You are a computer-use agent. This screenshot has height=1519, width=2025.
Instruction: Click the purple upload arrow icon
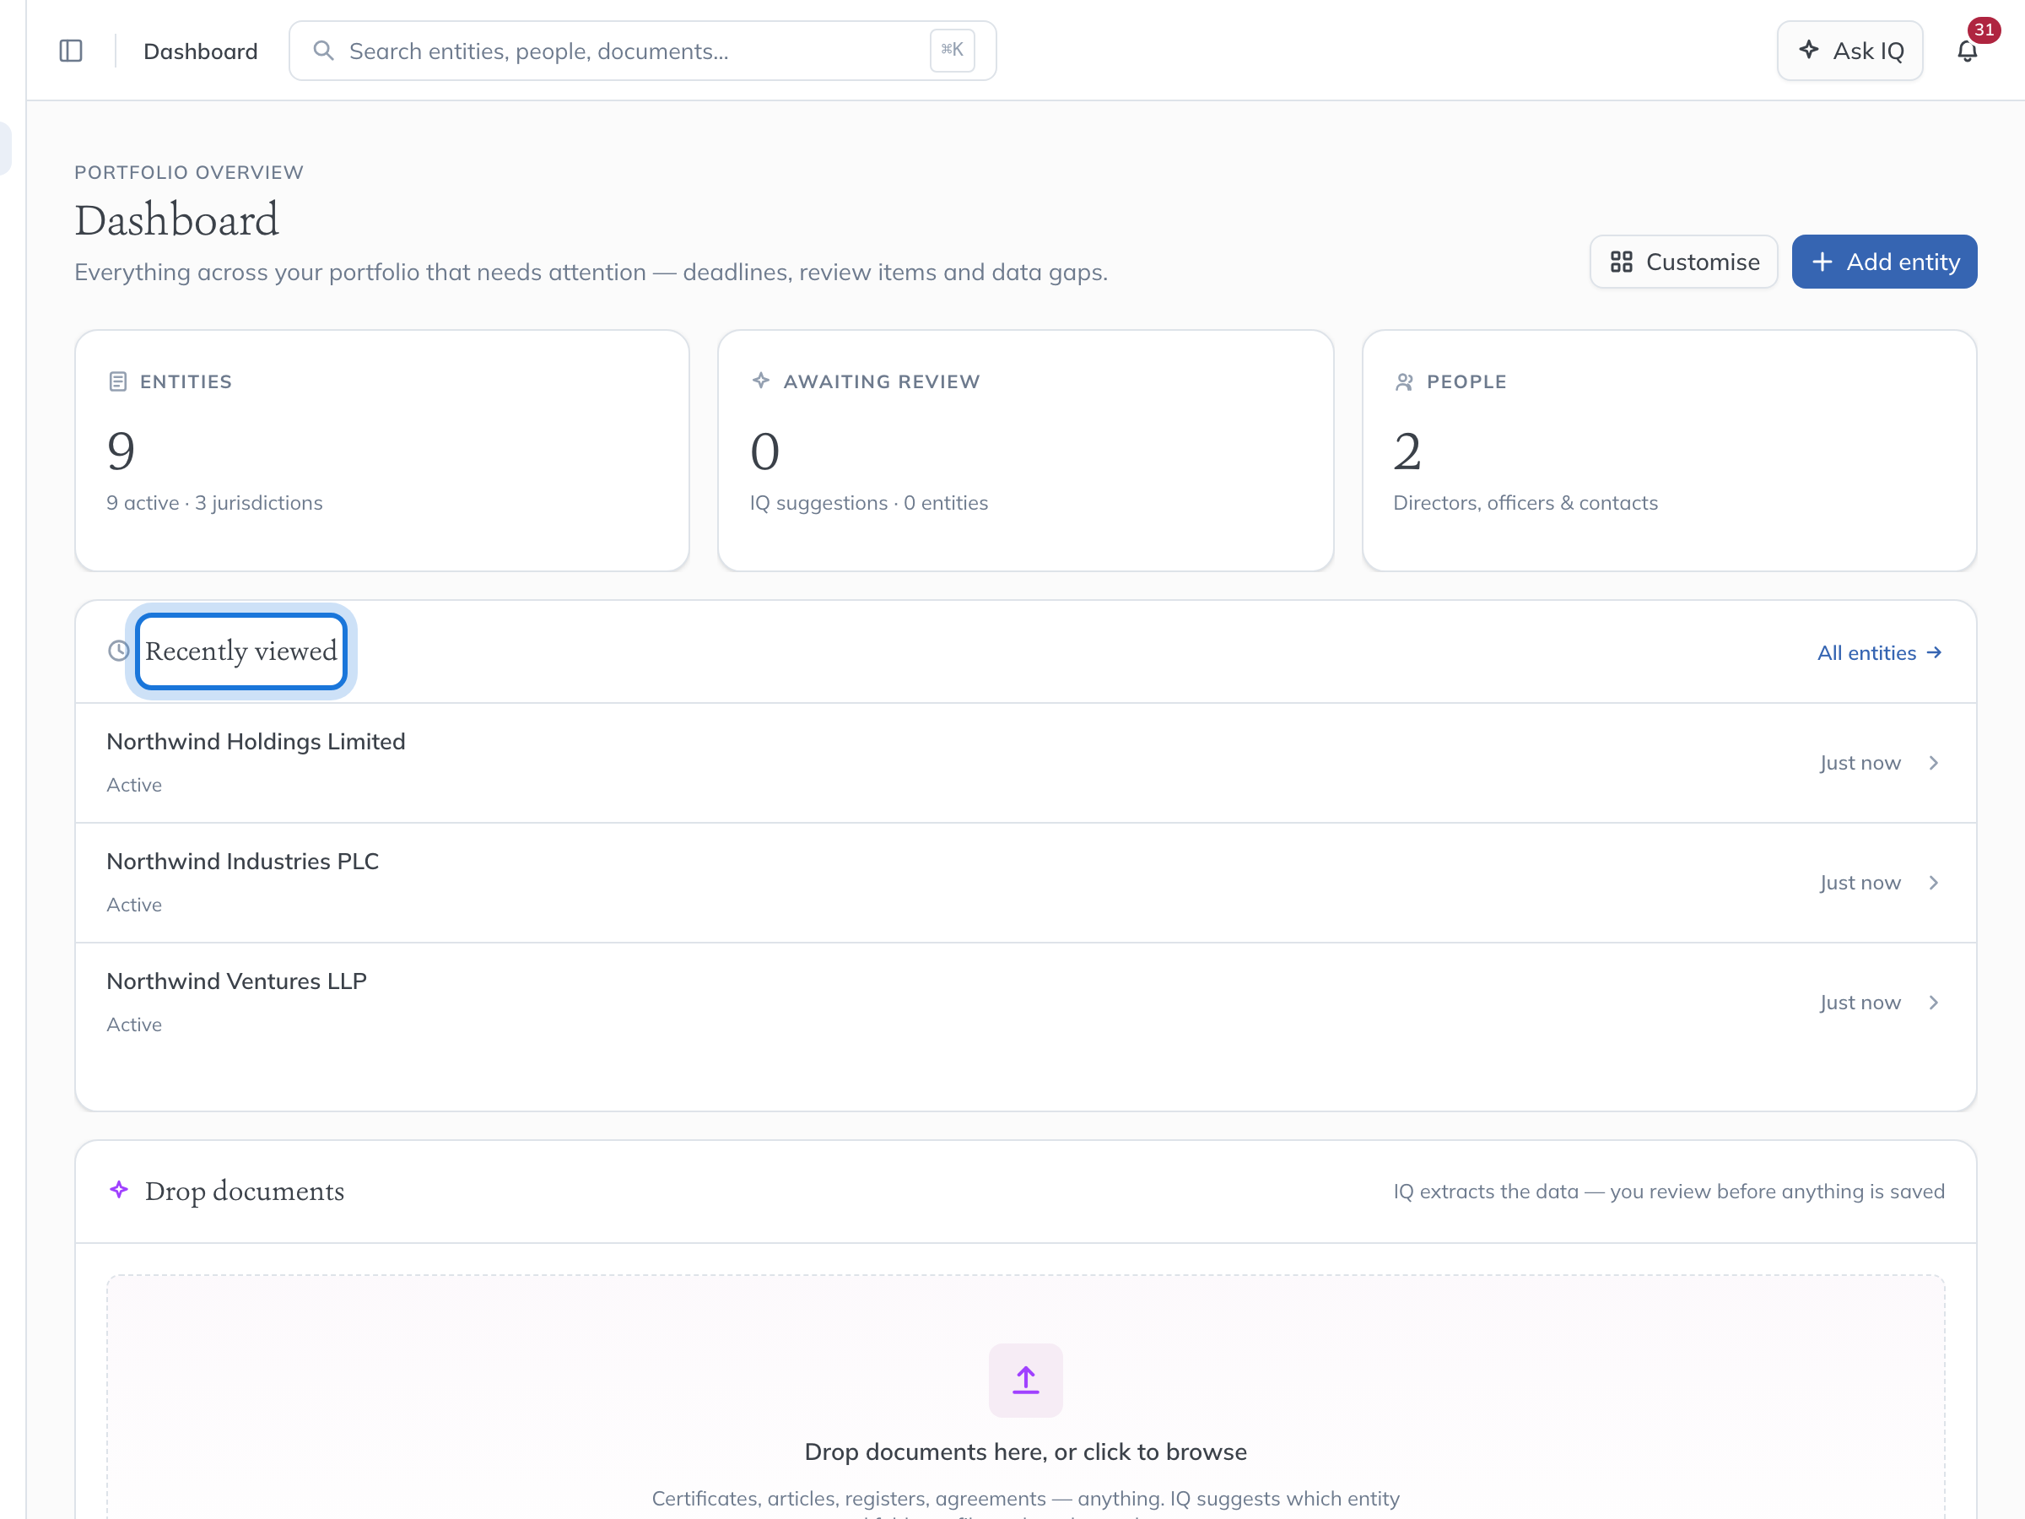[x=1025, y=1380]
